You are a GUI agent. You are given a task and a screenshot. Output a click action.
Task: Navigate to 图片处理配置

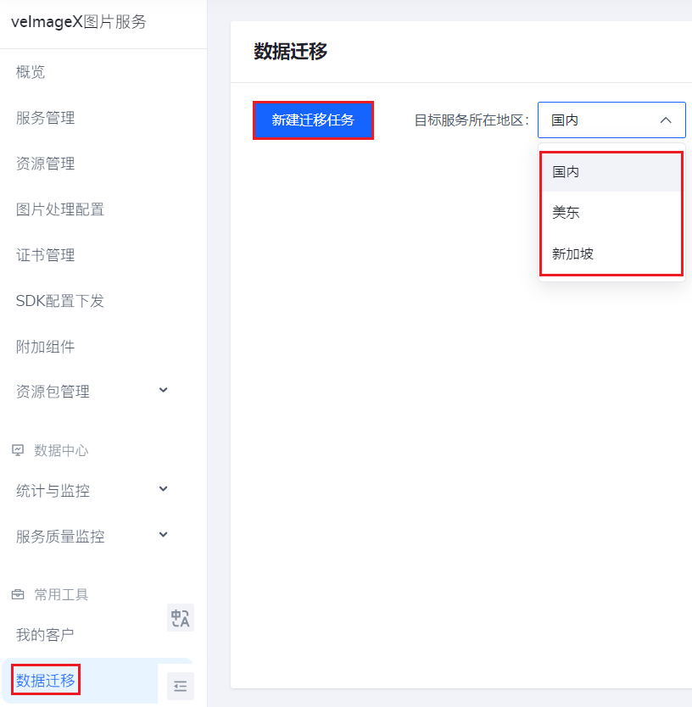pyautogui.click(x=60, y=209)
